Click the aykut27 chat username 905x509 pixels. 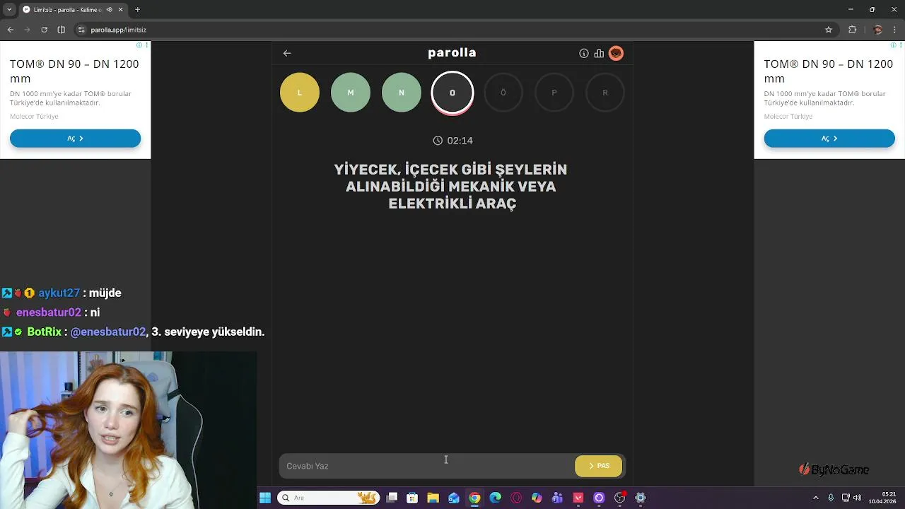pyautogui.click(x=59, y=293)
